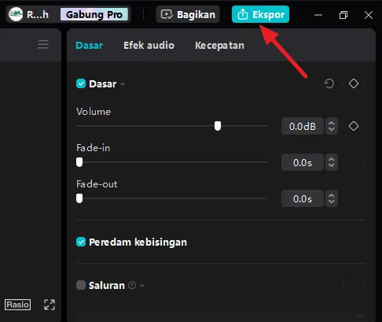
Task: Click the Fade-in slider handle
Action: click(x=79, y=162)
